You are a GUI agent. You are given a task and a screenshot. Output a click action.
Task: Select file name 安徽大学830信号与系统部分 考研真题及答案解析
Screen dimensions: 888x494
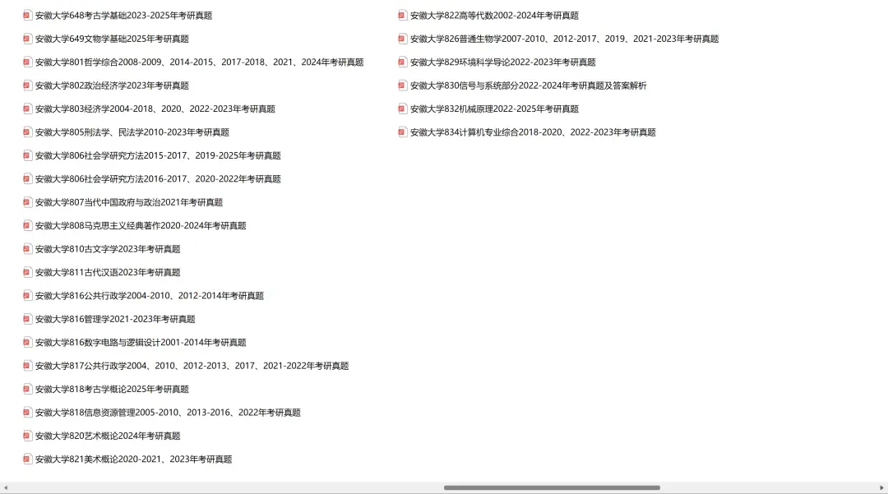[x=529, y=85]
